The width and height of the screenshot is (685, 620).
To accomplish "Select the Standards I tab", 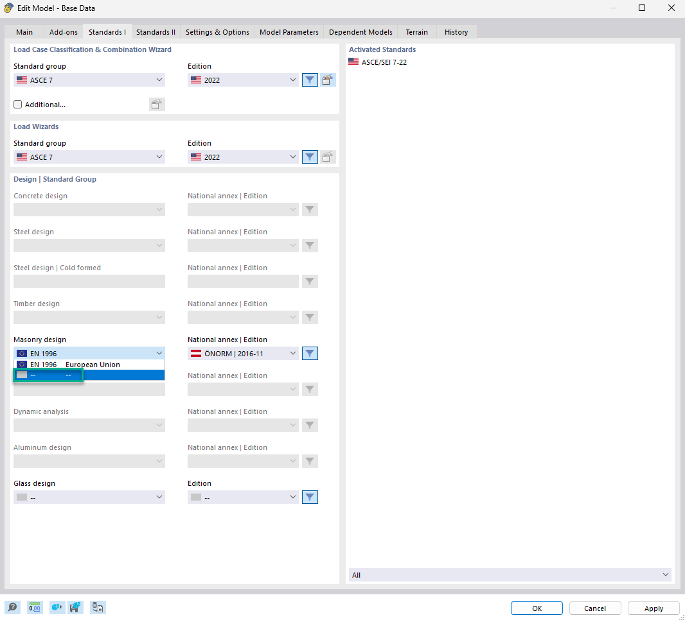I will pyautogui.click(x=107, y=32).
